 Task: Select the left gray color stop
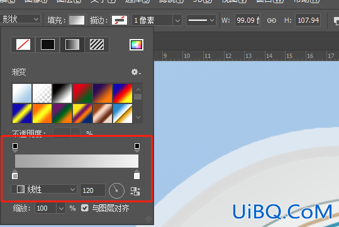pyautogui.click(x=14, y=175)
